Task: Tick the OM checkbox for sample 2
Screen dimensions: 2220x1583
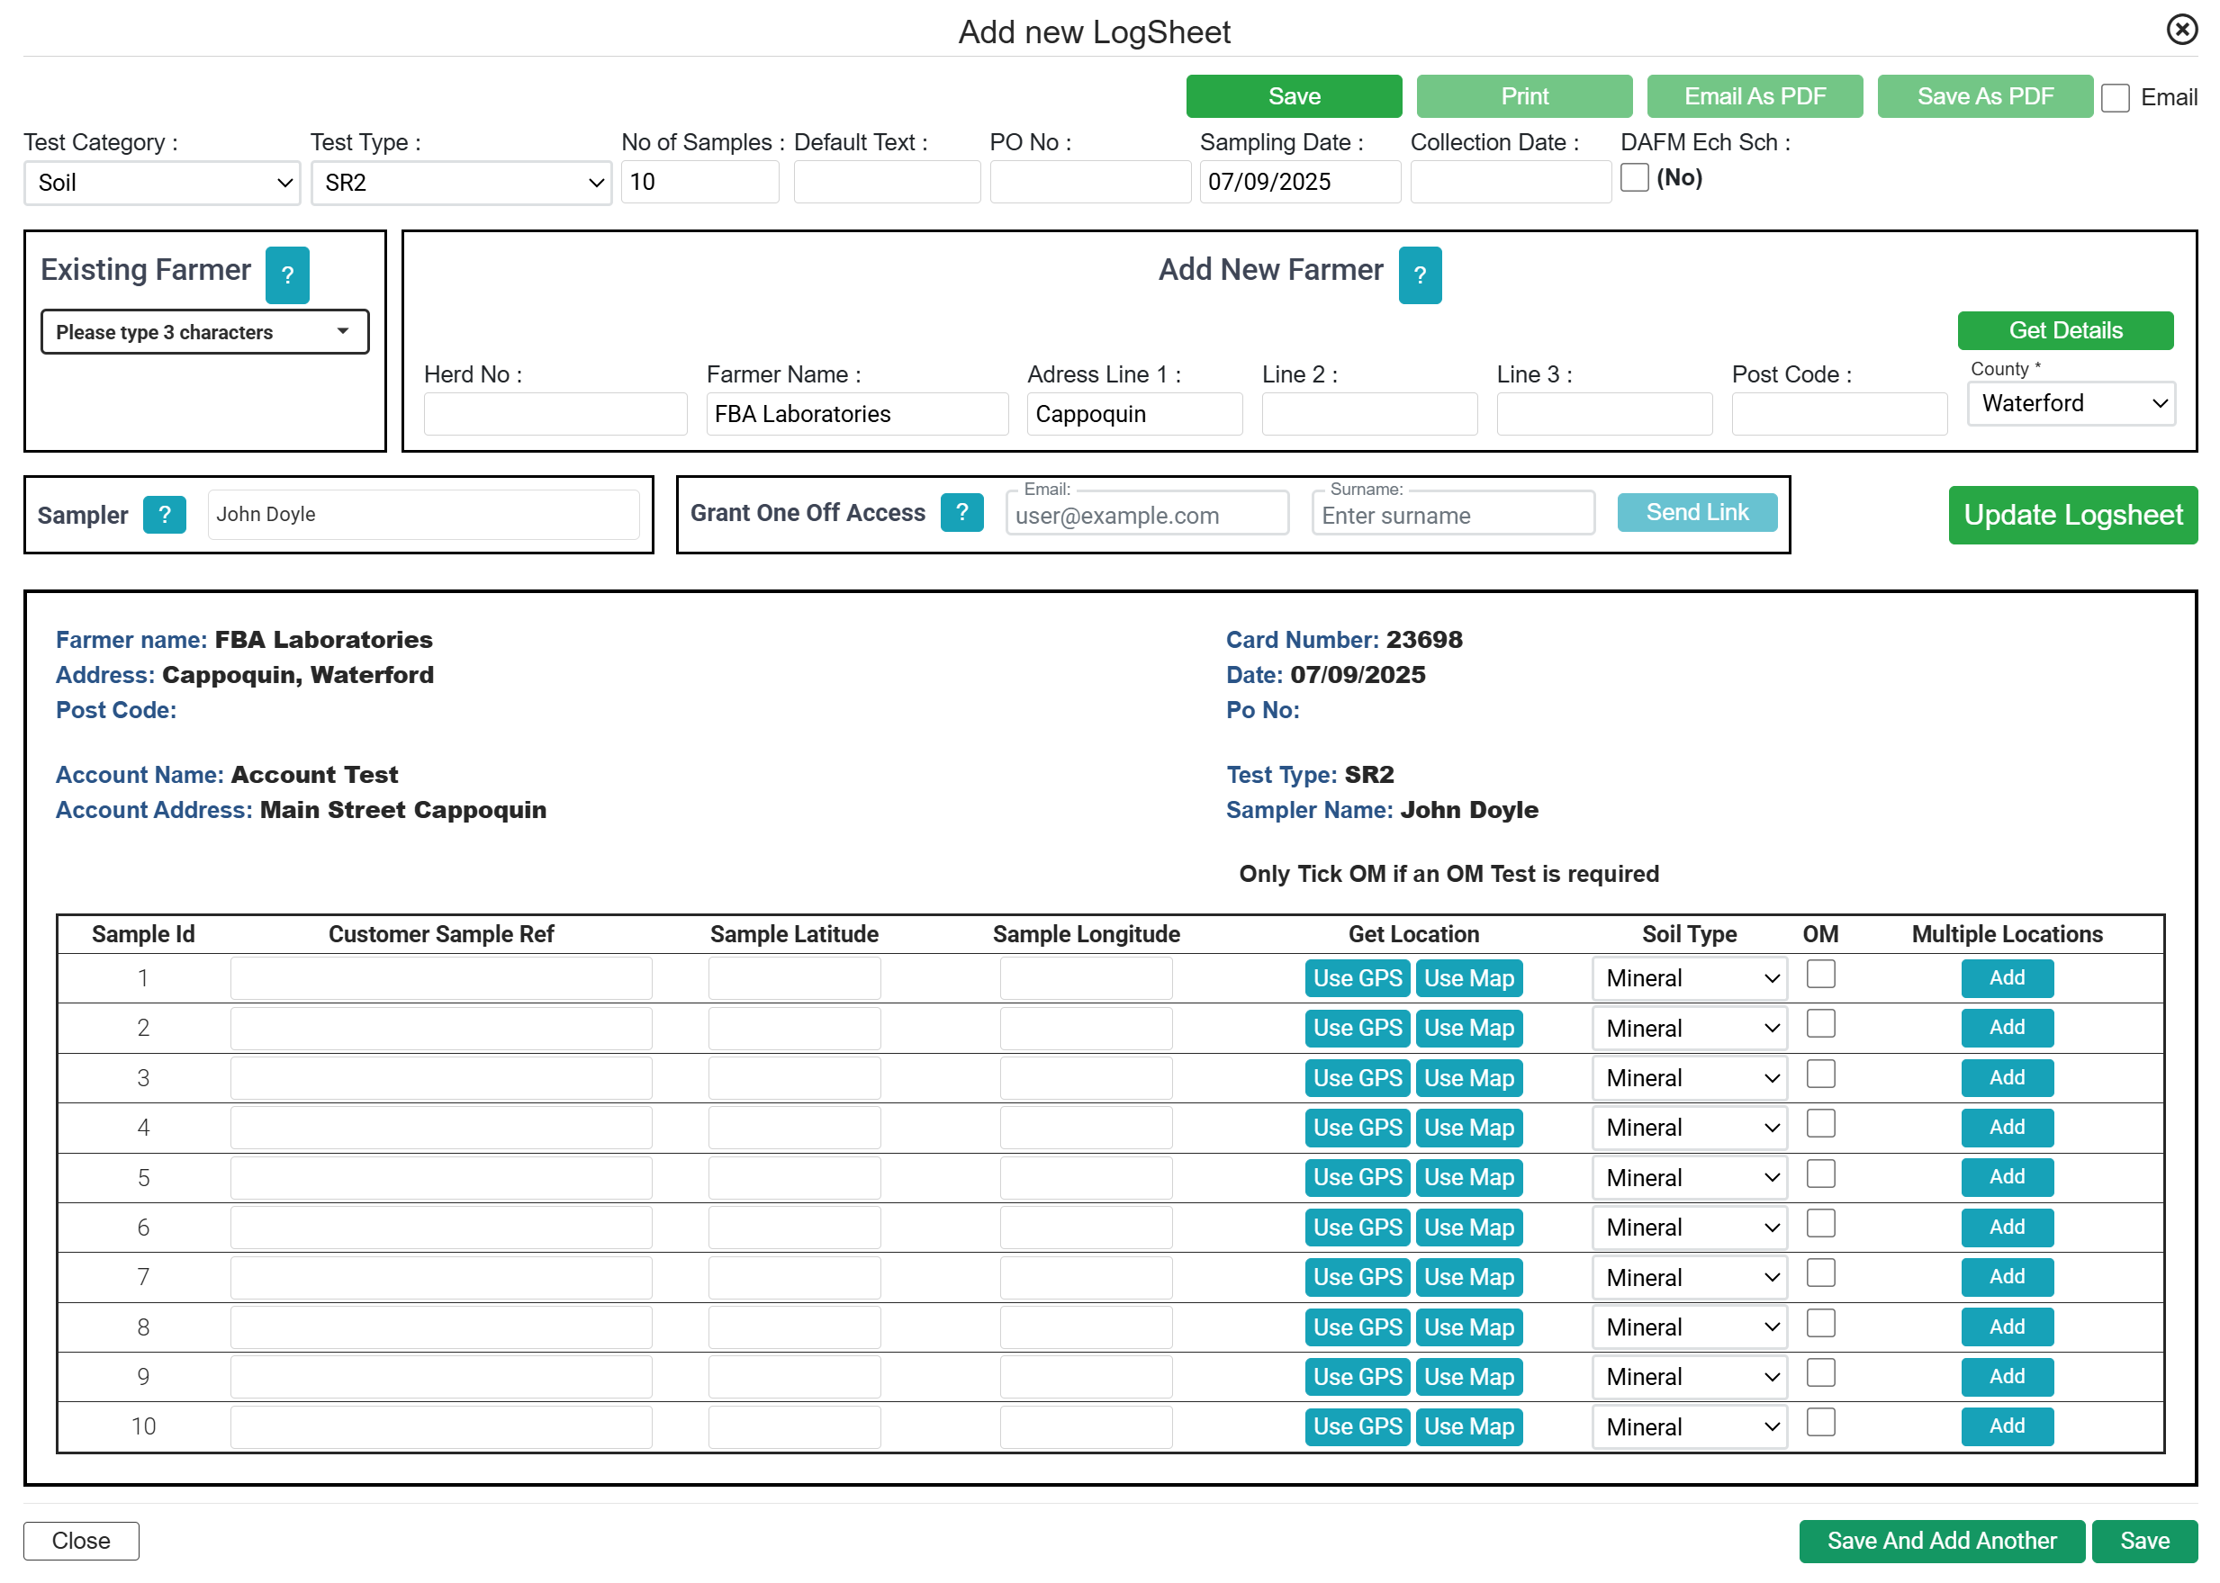Action: click(x=1819, y=1024)
